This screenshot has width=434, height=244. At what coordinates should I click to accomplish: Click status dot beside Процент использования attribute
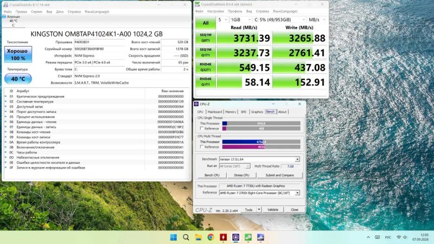(x=5, y=117)
